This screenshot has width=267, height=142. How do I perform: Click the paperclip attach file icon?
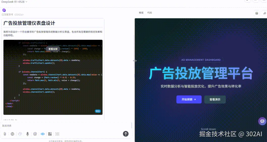(5, 134)
